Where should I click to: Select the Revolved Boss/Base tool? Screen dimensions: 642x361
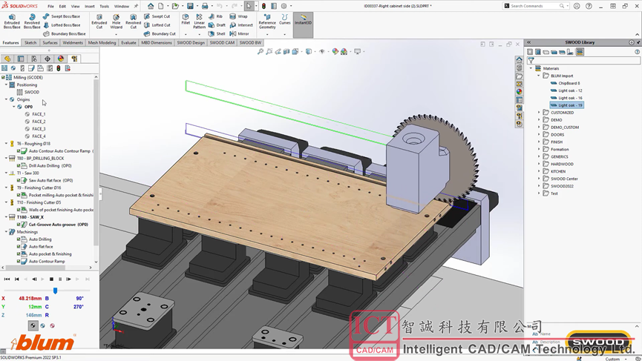(x=31, y=21)
